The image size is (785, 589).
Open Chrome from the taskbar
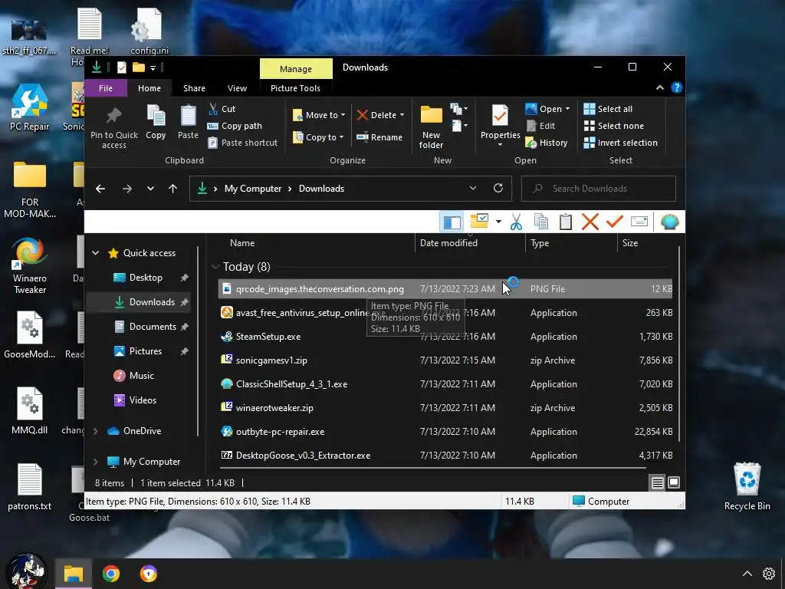(x=111, y=574)
